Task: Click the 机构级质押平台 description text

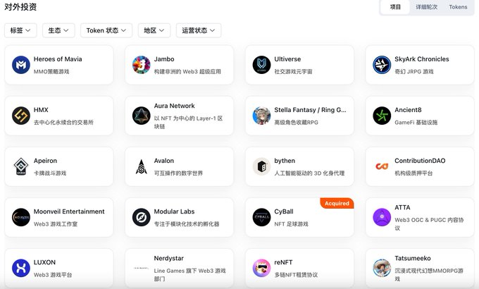Action: (x=413, y=173)
